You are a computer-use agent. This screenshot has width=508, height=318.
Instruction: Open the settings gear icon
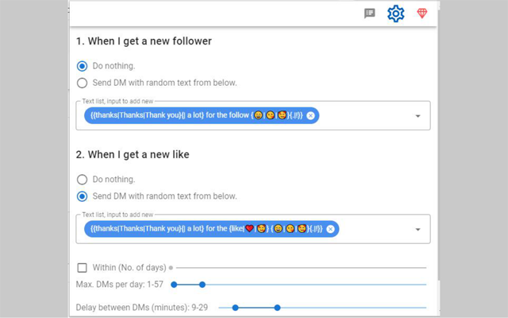395,14
